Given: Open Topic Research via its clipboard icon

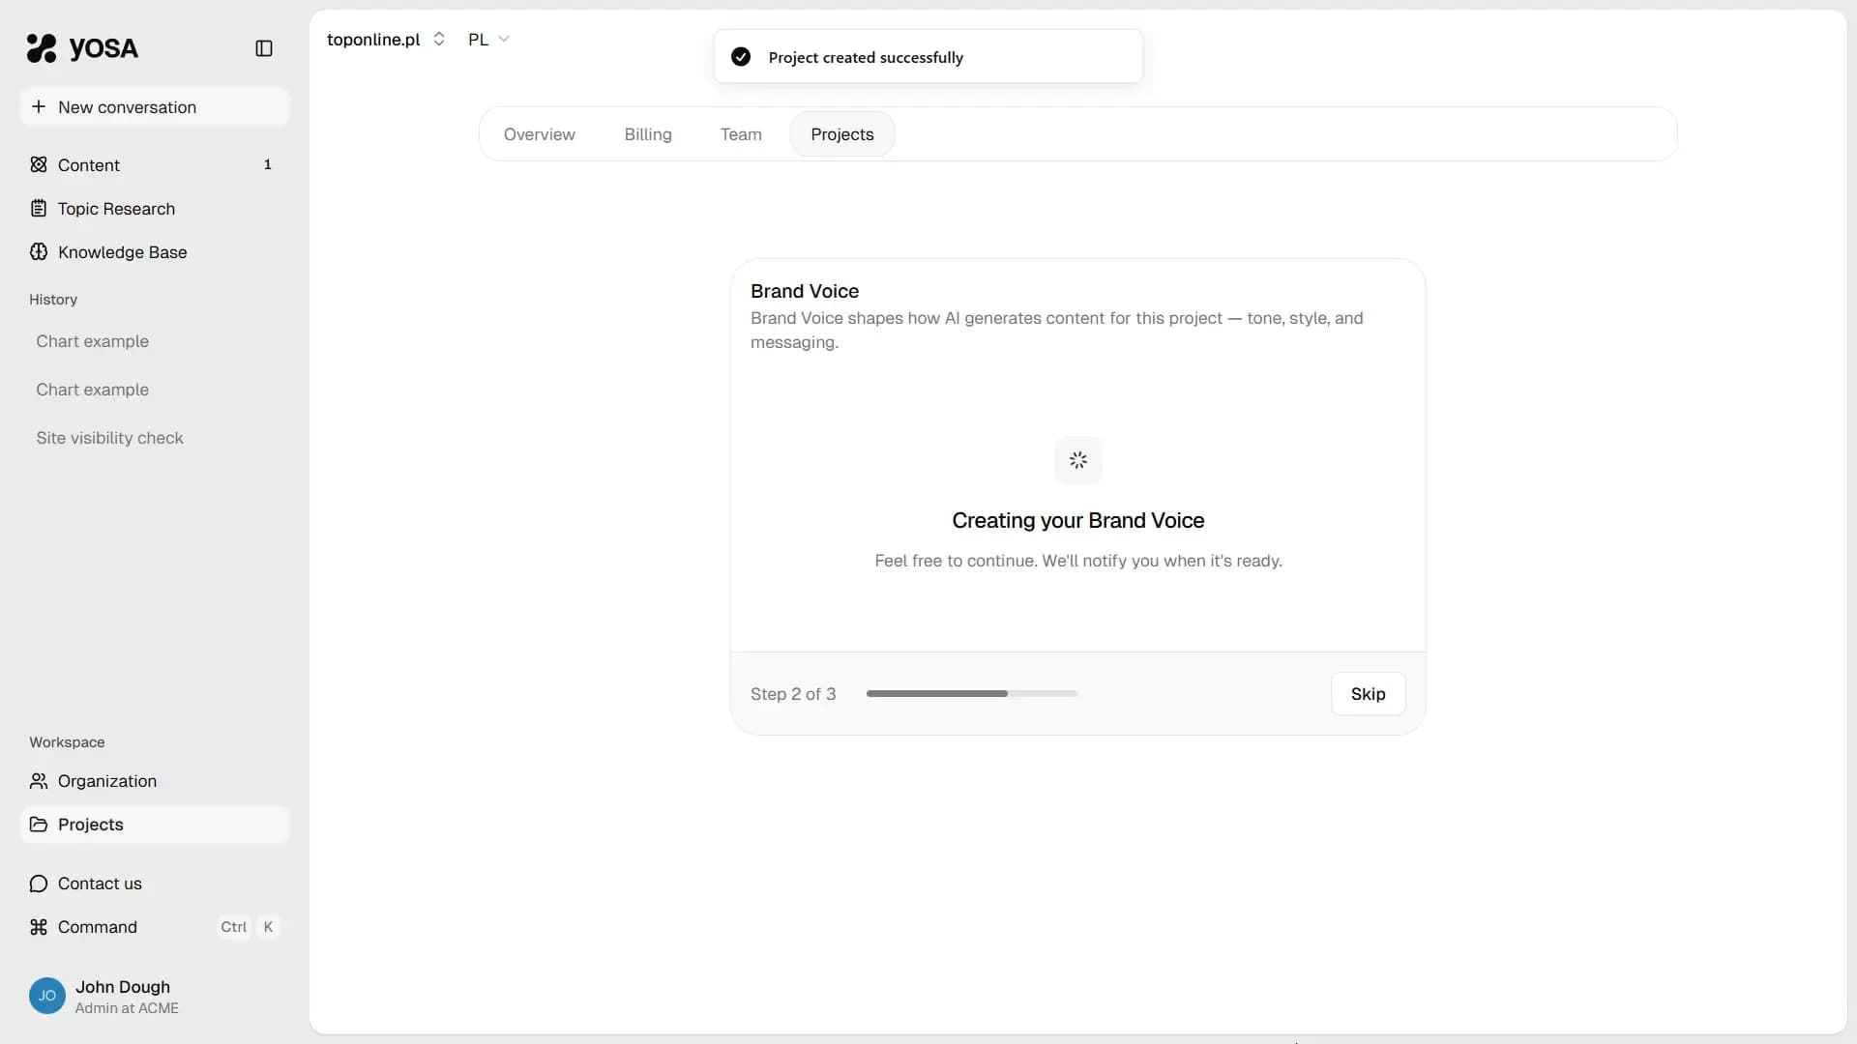Looking at the screenshot, I should (39, 208).
